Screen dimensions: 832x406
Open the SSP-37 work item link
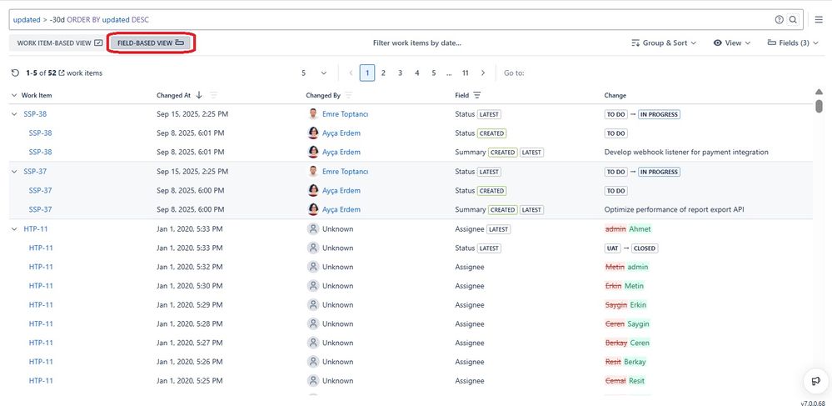35,172
